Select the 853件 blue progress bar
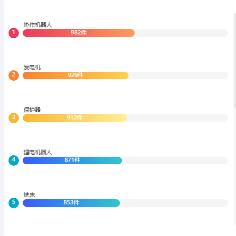Image resolution: width=236 pixels, height=236 pixels. coord(71,203)
